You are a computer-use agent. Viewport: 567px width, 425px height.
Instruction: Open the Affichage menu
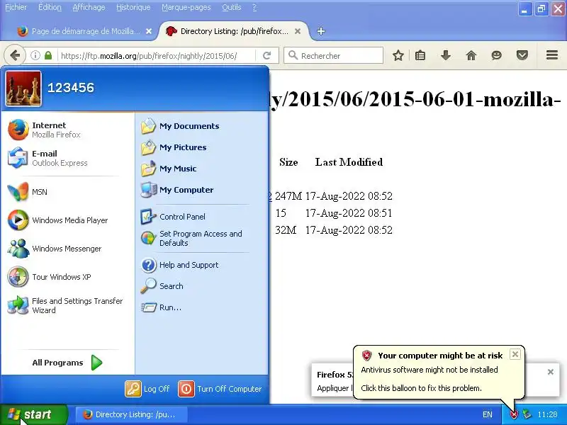(x=89, y=7)
